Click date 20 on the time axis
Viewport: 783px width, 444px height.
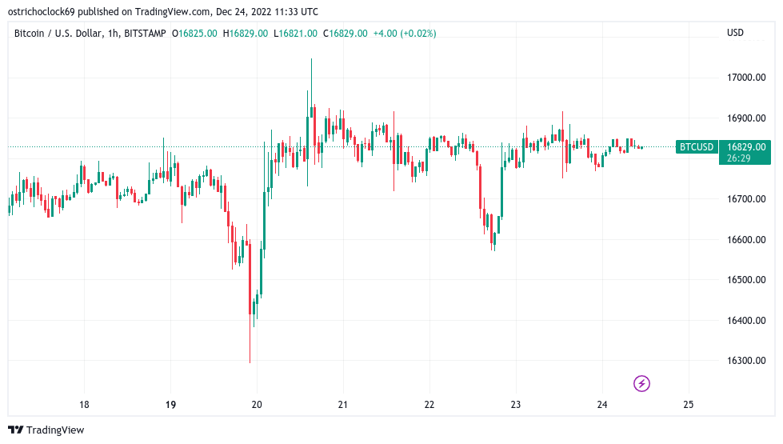pyautogui.click(x=257, y=404)
